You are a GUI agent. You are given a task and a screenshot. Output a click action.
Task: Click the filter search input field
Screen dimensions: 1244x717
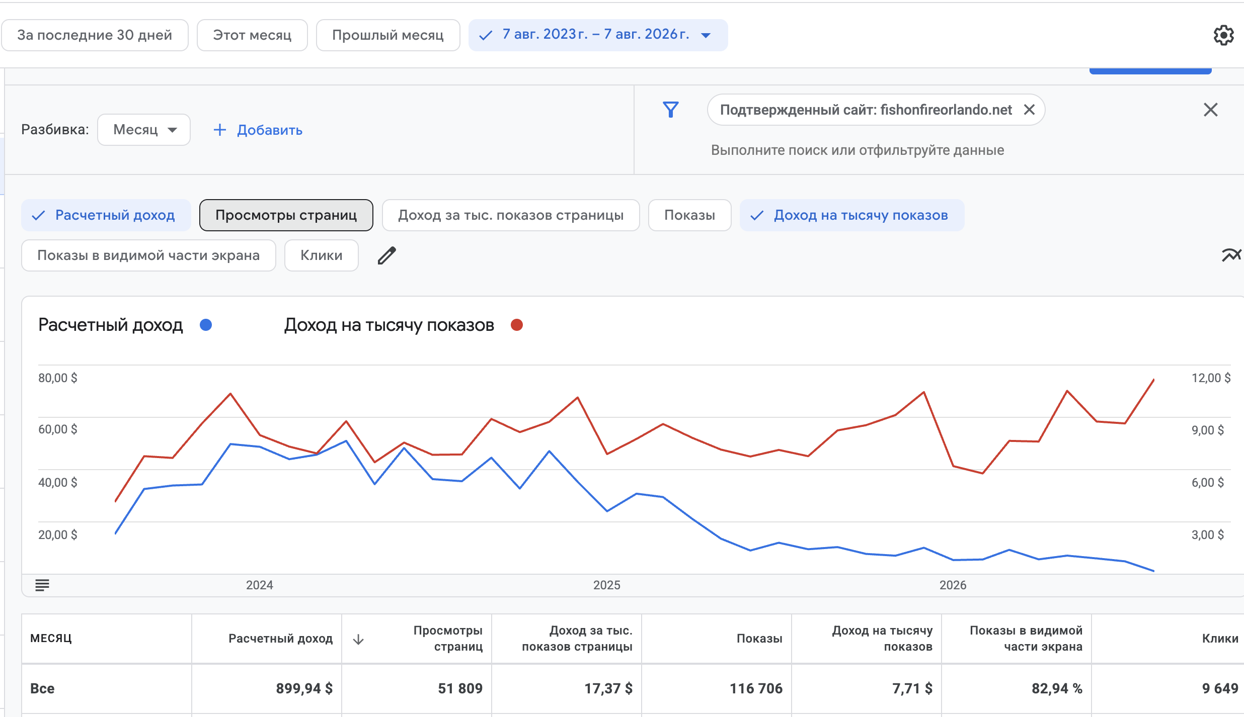pyautogui.click(x=858, y=150)
